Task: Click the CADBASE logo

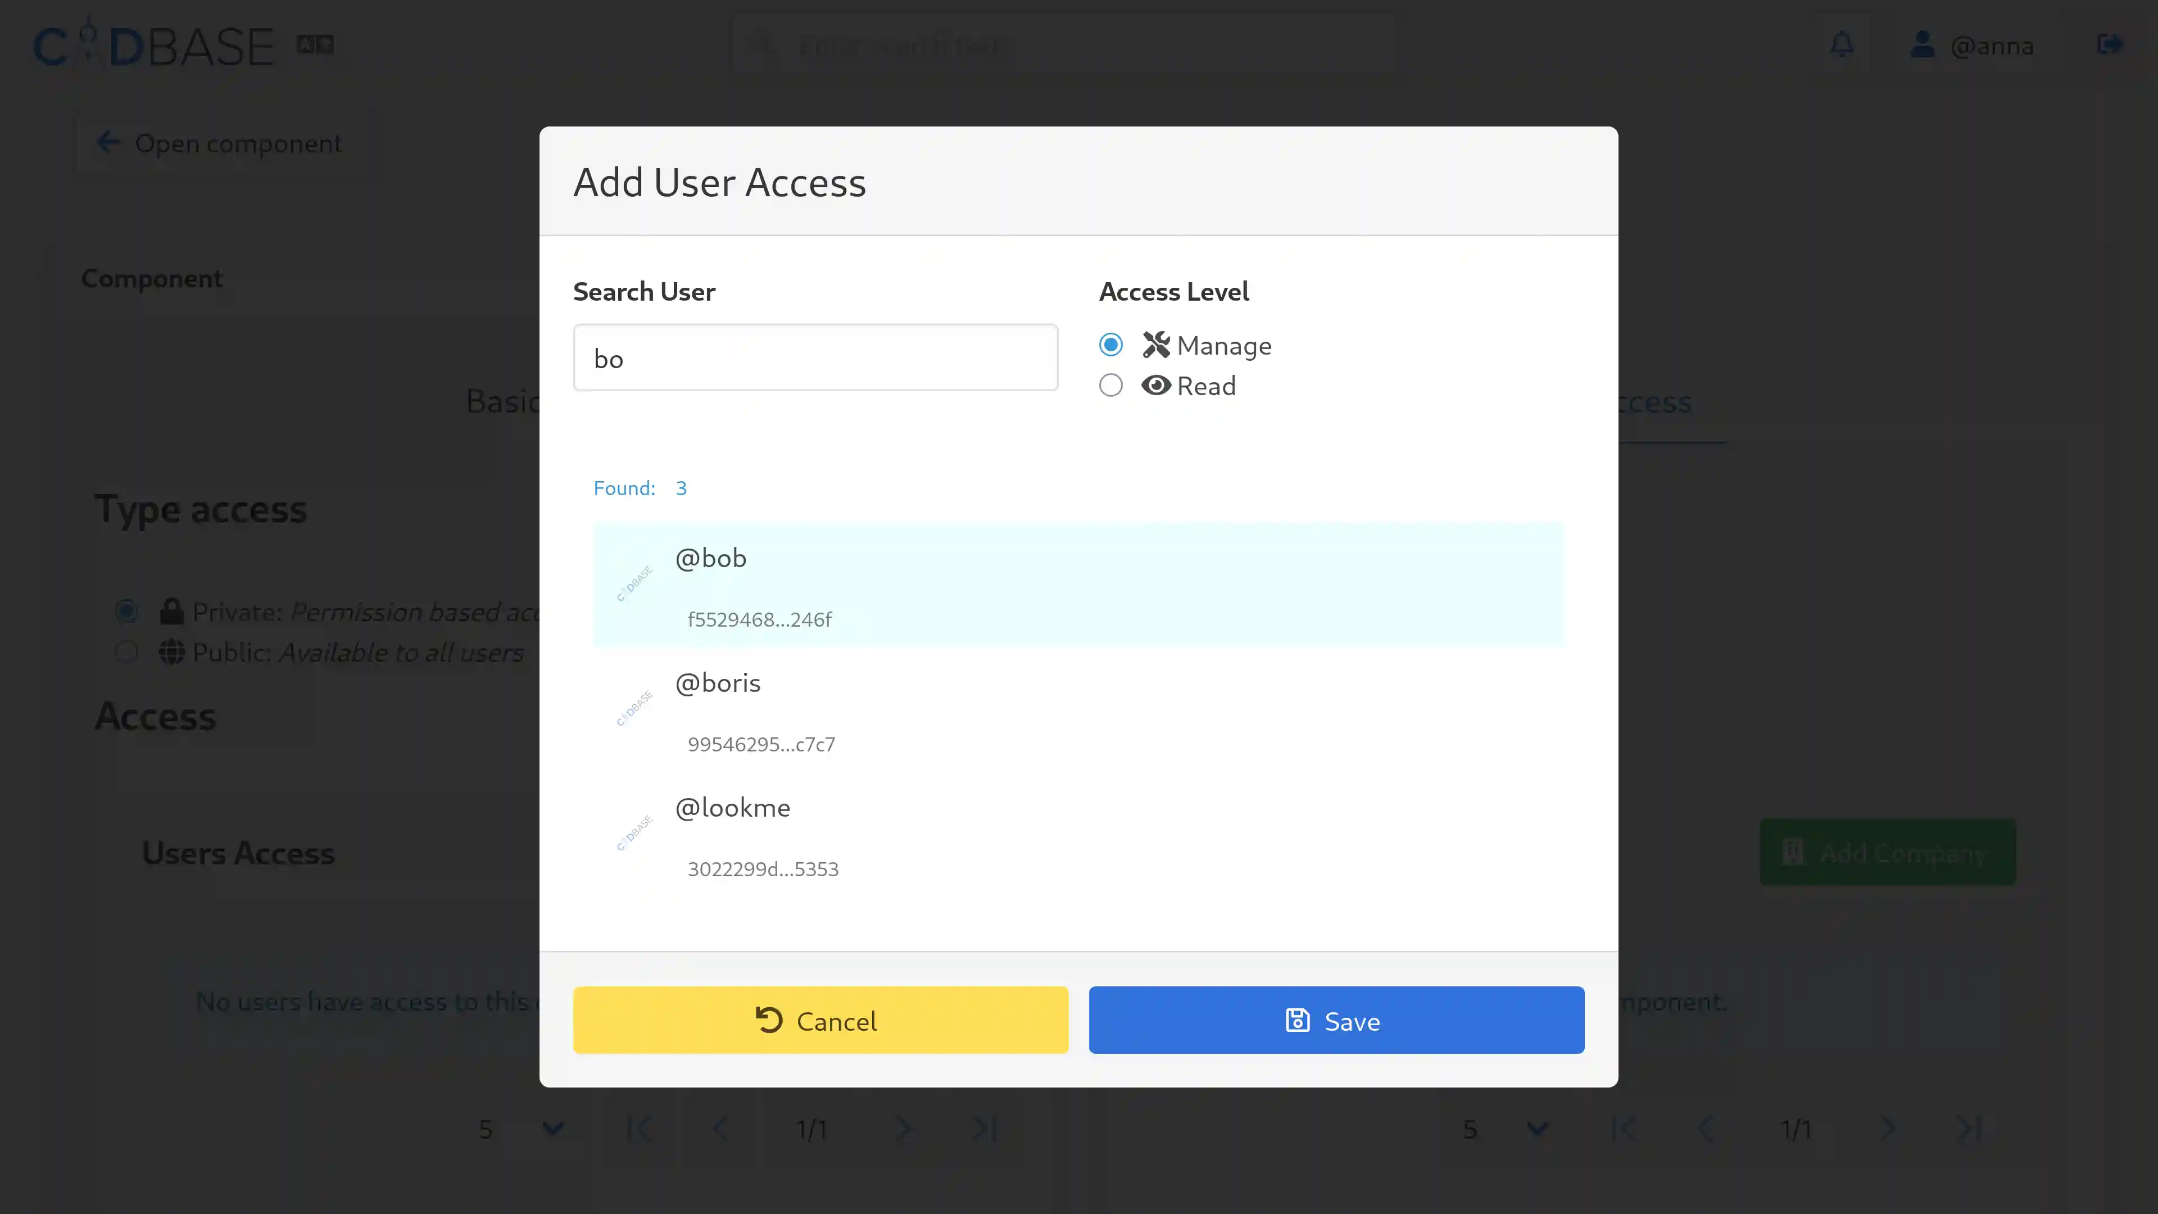Action: [x=153, y=45]
